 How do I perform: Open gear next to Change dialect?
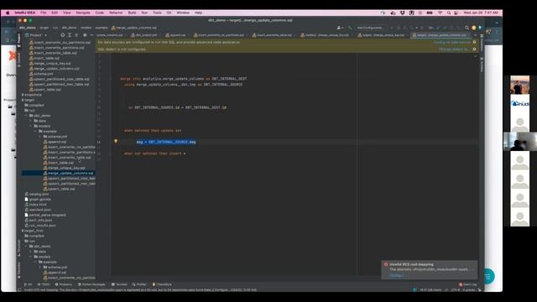[474, 49]
